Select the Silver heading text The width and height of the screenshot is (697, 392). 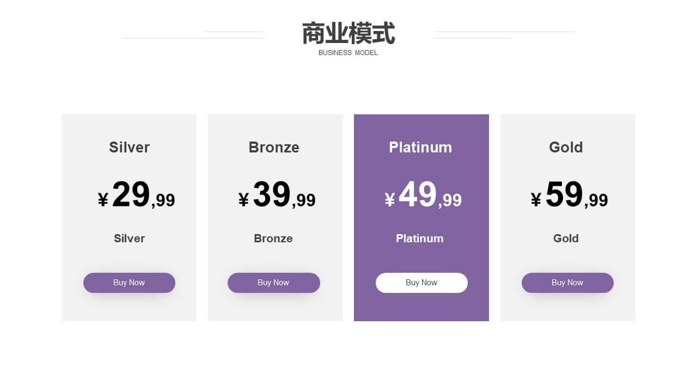pos(129,148)
